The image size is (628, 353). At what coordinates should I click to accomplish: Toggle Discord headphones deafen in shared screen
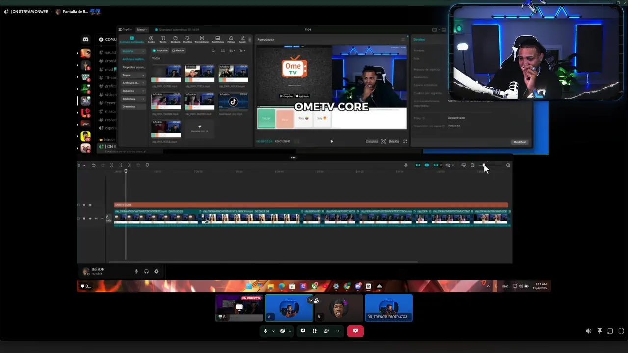click(x=146, y=271)
